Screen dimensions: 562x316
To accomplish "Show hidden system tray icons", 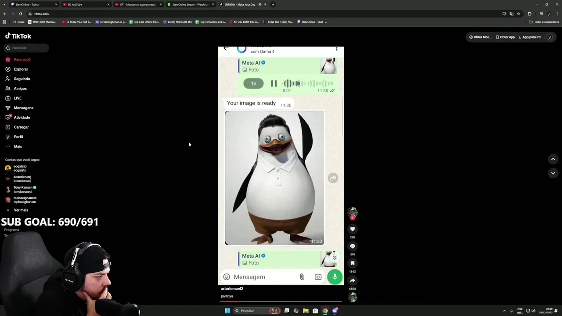I will pos(504,311).
